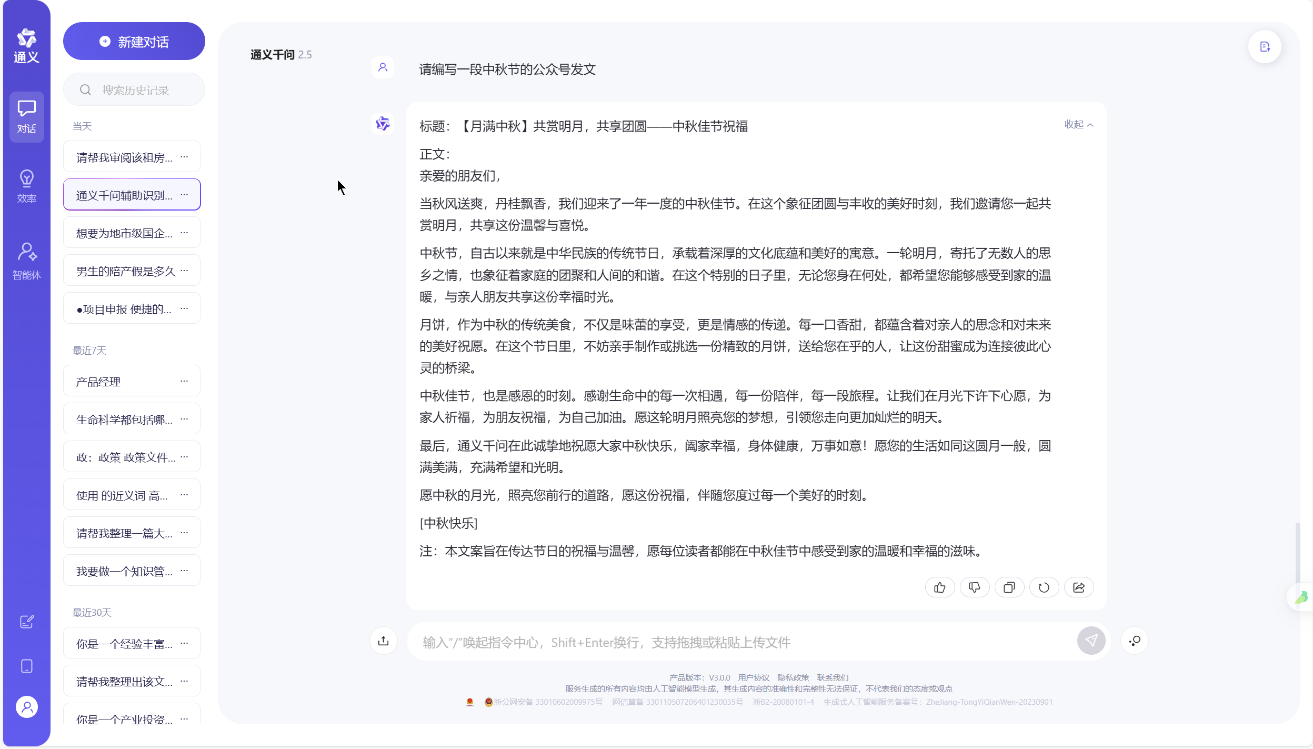Switch to the 效率 sidebar tab
Screen dimensions: 1313x749
coord(27,186)
